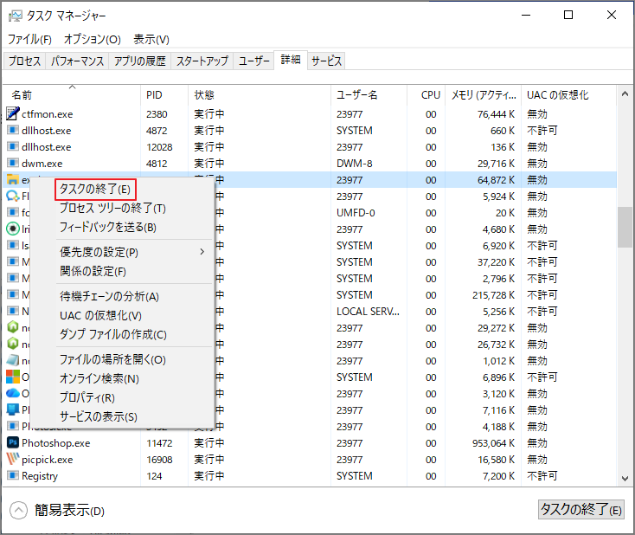
Task: Toggle UAC の仮想化(V) in context menu
Action: 101,316
